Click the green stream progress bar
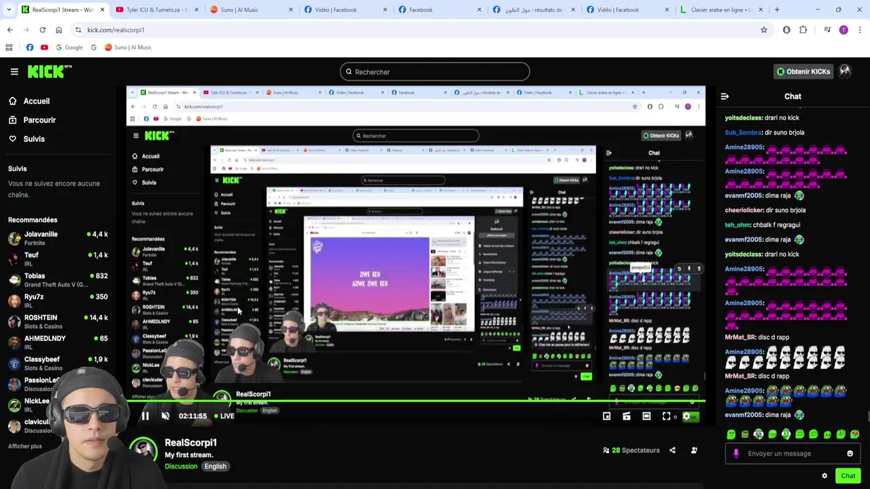Viewport: 870px width, 489px height. pos(416,401)
